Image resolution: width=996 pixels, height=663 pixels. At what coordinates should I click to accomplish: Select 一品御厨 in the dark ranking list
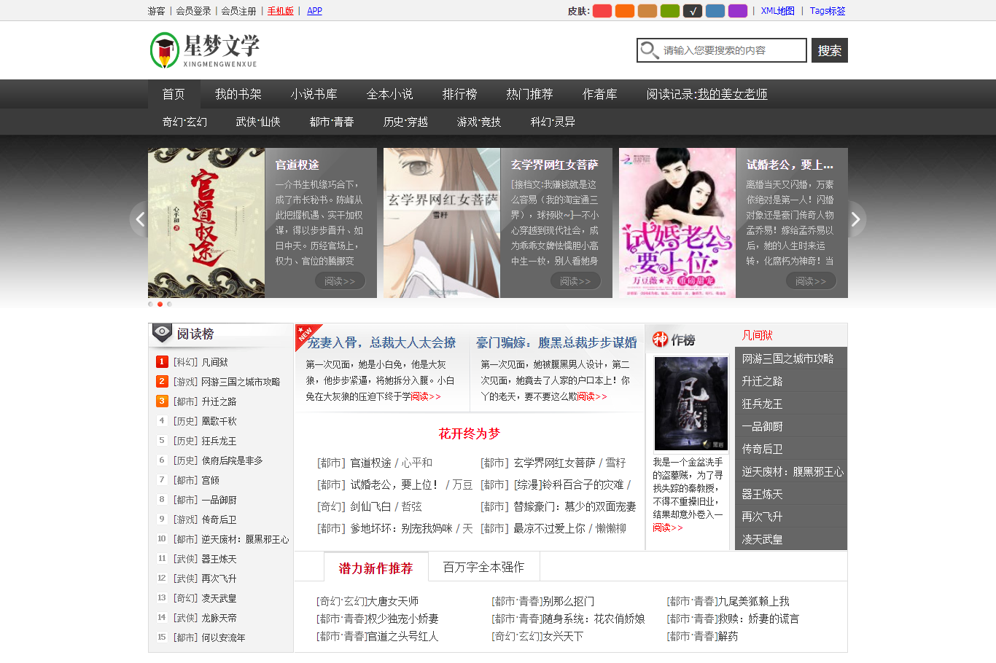click(x=762, y=426)
